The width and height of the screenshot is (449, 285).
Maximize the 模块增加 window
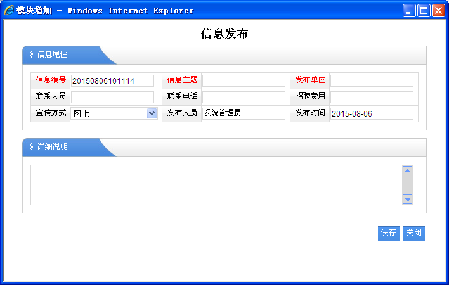click(423, 10)
